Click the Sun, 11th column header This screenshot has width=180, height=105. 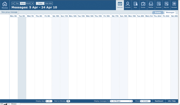point(64,16)
